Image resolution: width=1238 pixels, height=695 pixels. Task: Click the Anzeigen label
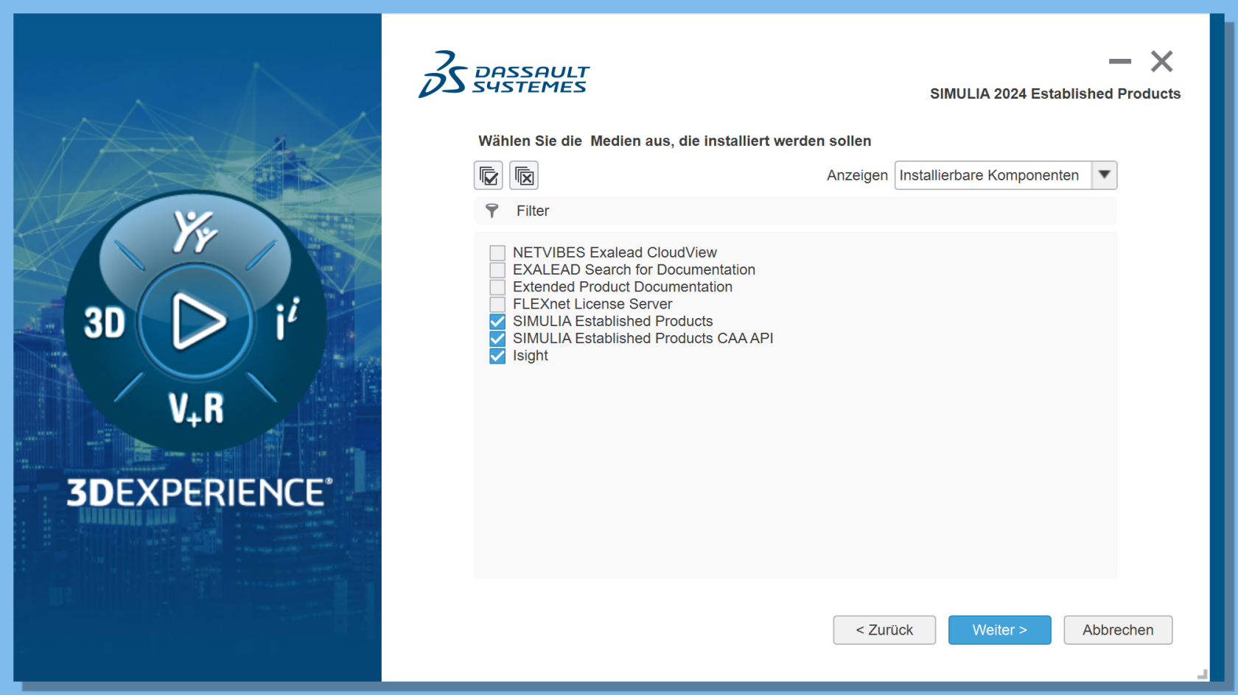[857, 175]
